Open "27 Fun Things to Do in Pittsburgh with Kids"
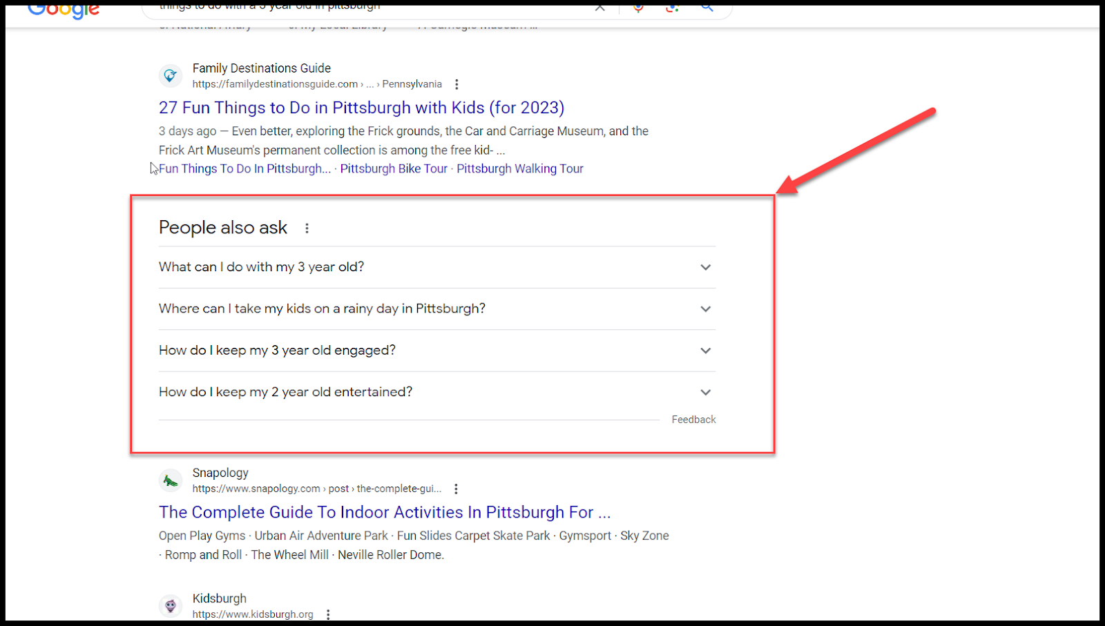 [361, 108]
